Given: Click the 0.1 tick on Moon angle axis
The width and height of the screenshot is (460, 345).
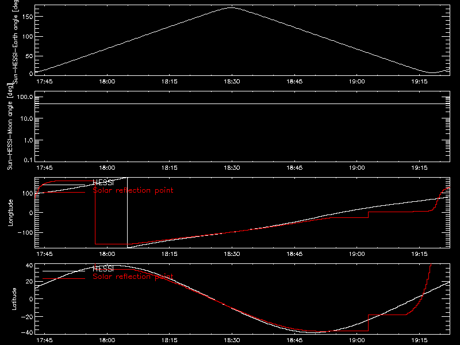Looking at the screenshot, I should pos(28,160).
